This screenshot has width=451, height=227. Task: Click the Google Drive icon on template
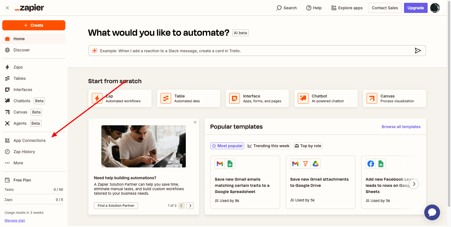[x=316, y=164]
